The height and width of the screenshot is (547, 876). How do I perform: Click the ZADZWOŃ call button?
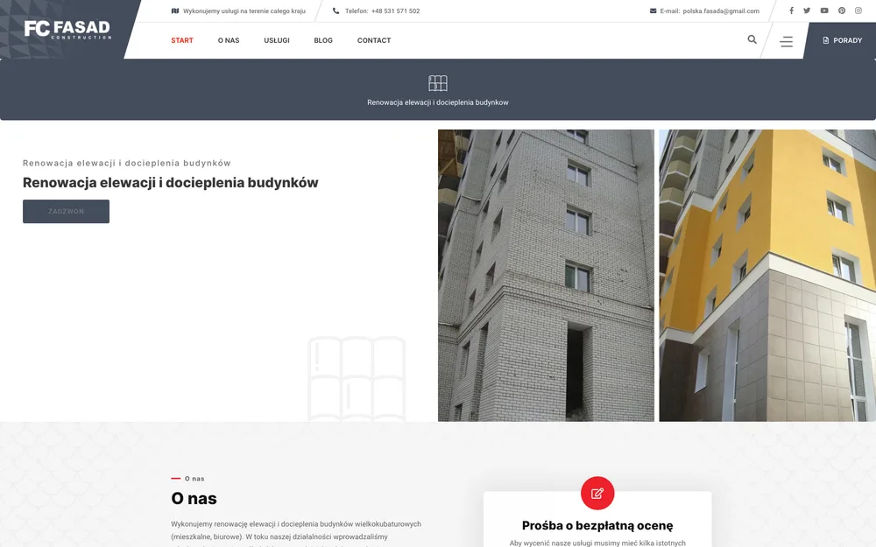pyautogui.click(x=66, y=212)
